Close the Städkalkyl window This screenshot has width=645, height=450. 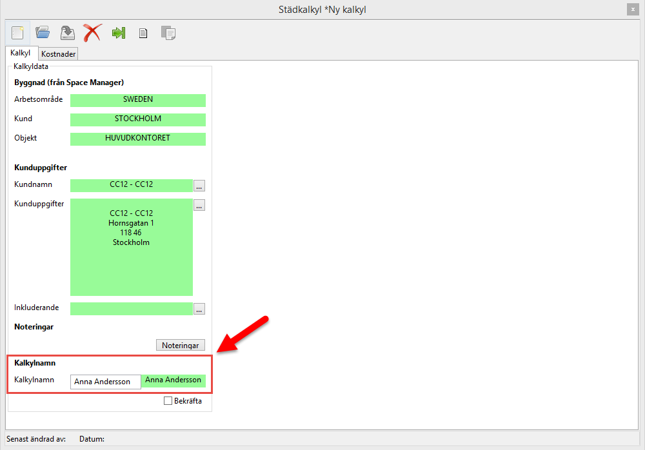click(x=633, y=9)
